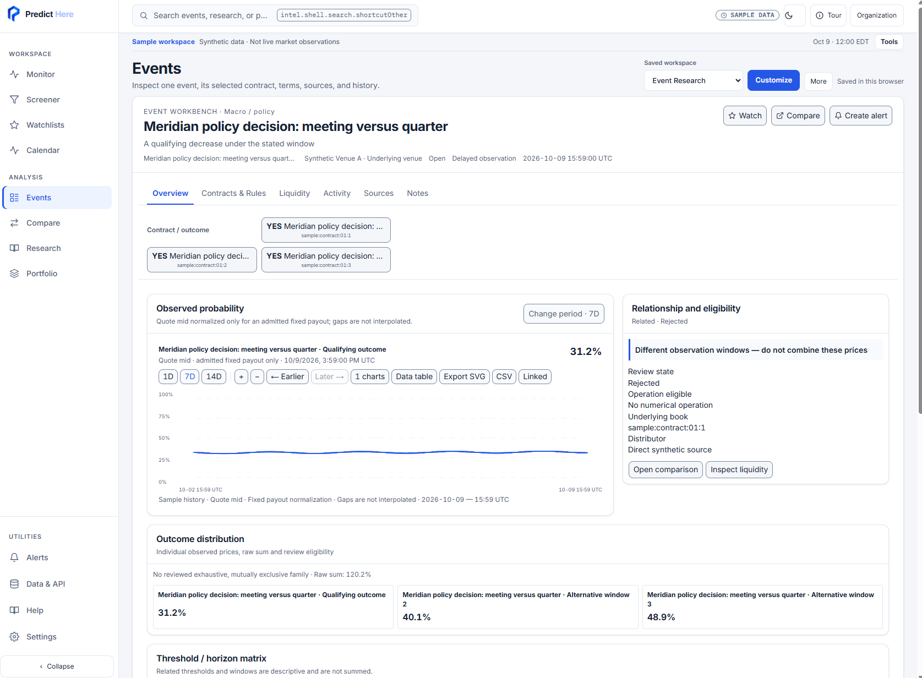This screenshot has height=678, width=922.
Task: Zoom in the chart with plus
Action: [241, 376]
